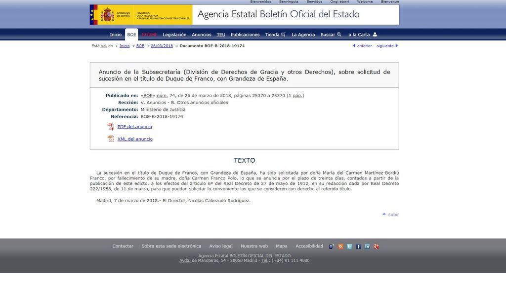Click the 'Agencia Estatal Boletín Oficial del Estado' header title
This screenshot has width=506, height=284.
(x=278, y=14)
